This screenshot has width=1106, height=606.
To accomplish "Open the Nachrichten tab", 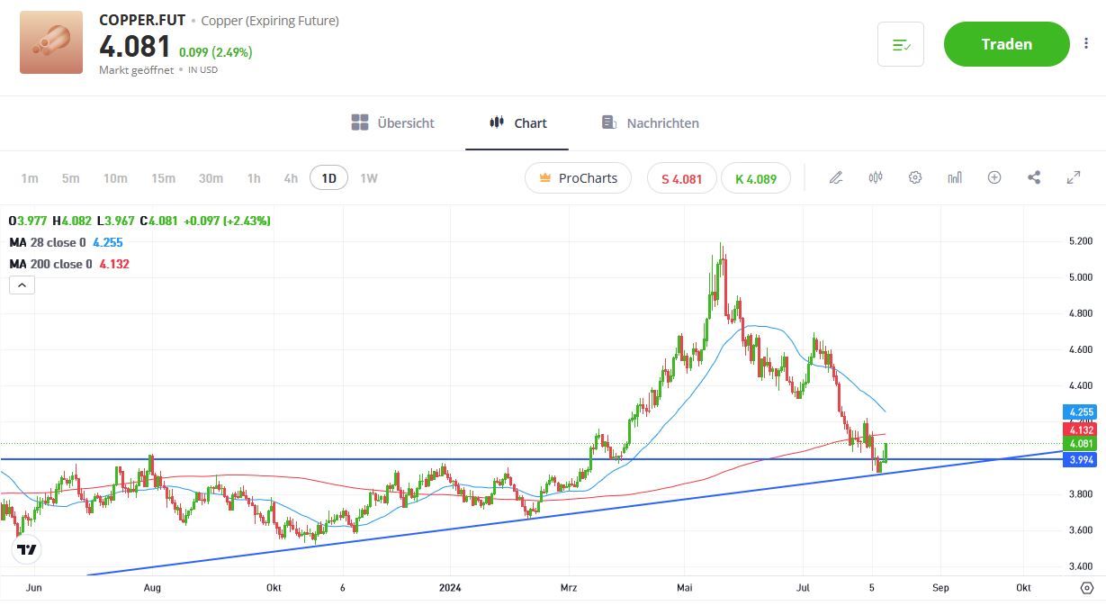I will 650,122.
